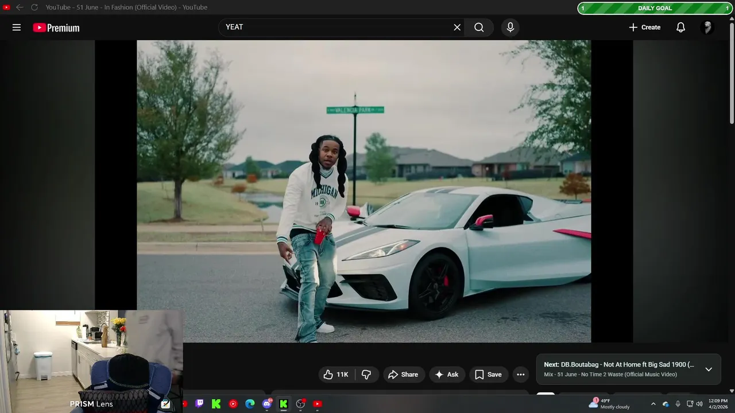The width and height of the screenshot is (735, 413).
Task: Open the Share dialog
Action: tap(404, 375)
